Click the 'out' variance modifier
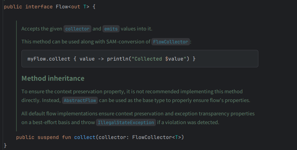The image size is (297, 150). pyautogui.click(x=76, y=7)
